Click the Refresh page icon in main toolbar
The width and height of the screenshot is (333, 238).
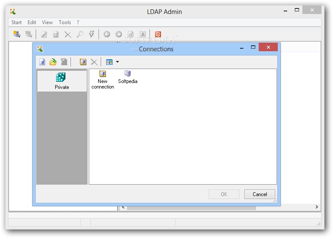131,34
